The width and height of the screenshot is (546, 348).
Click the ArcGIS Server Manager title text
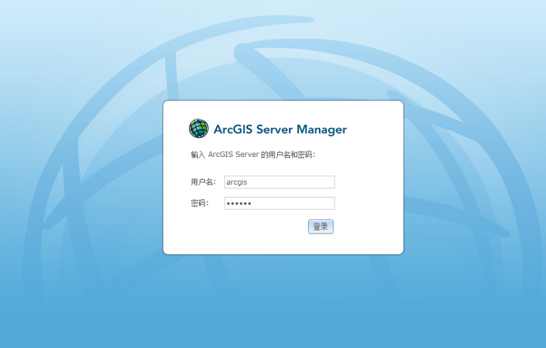[280, 129]
